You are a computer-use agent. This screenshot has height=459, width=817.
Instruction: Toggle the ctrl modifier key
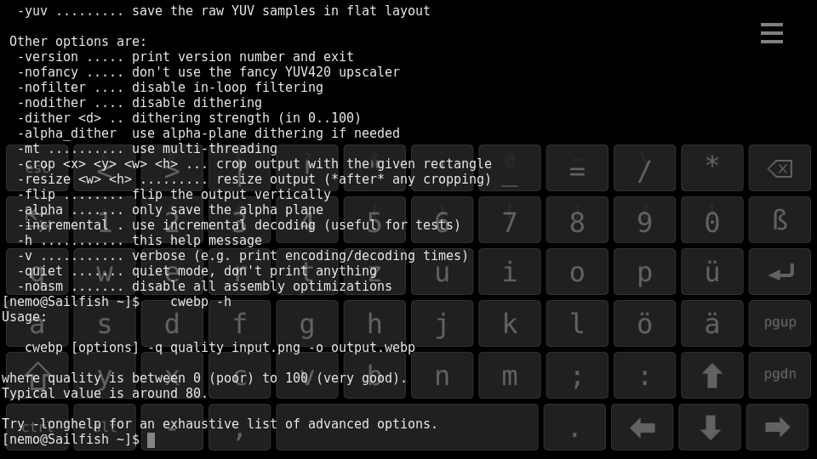[x=37, y=427]
